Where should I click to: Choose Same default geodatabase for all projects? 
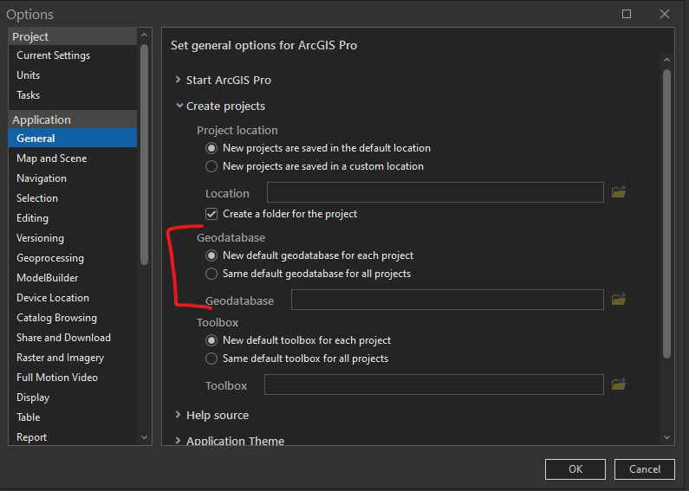211,274
